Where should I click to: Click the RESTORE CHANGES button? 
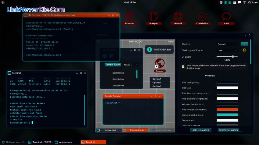pos(228,130)
